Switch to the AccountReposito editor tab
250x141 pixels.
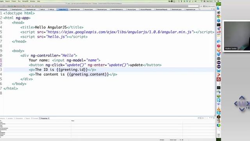[x=146, y=9]
